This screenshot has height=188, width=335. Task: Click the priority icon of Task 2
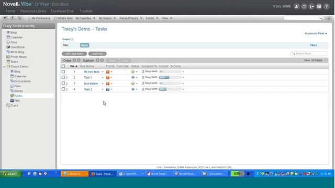pos(108,89)
